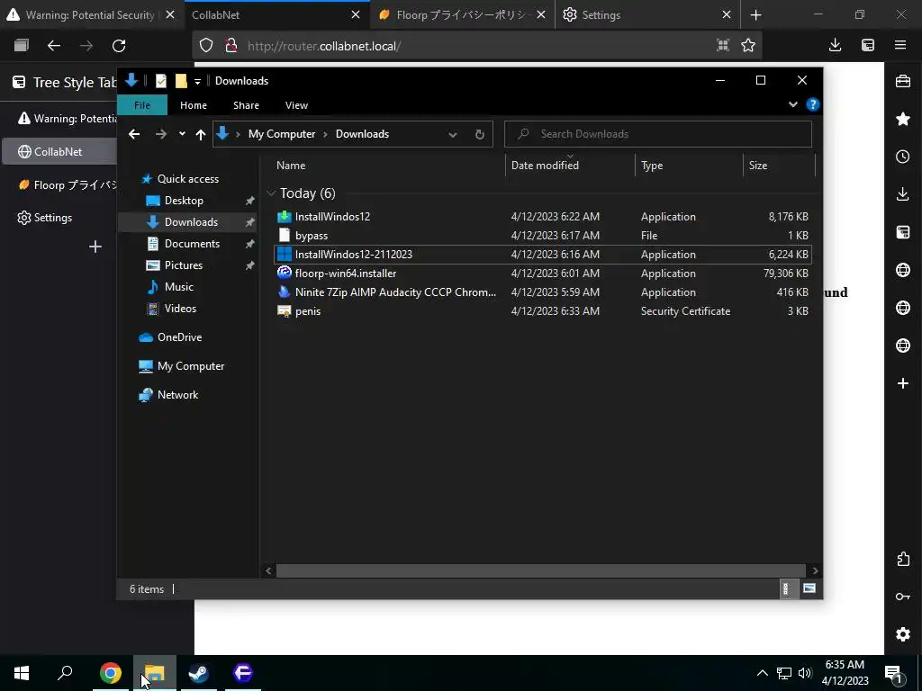Collapse the Today (6) group

271,193
